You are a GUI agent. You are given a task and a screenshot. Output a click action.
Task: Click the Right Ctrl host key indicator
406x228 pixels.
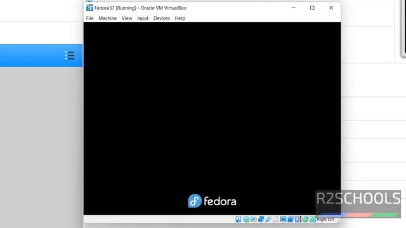(325, 220)
